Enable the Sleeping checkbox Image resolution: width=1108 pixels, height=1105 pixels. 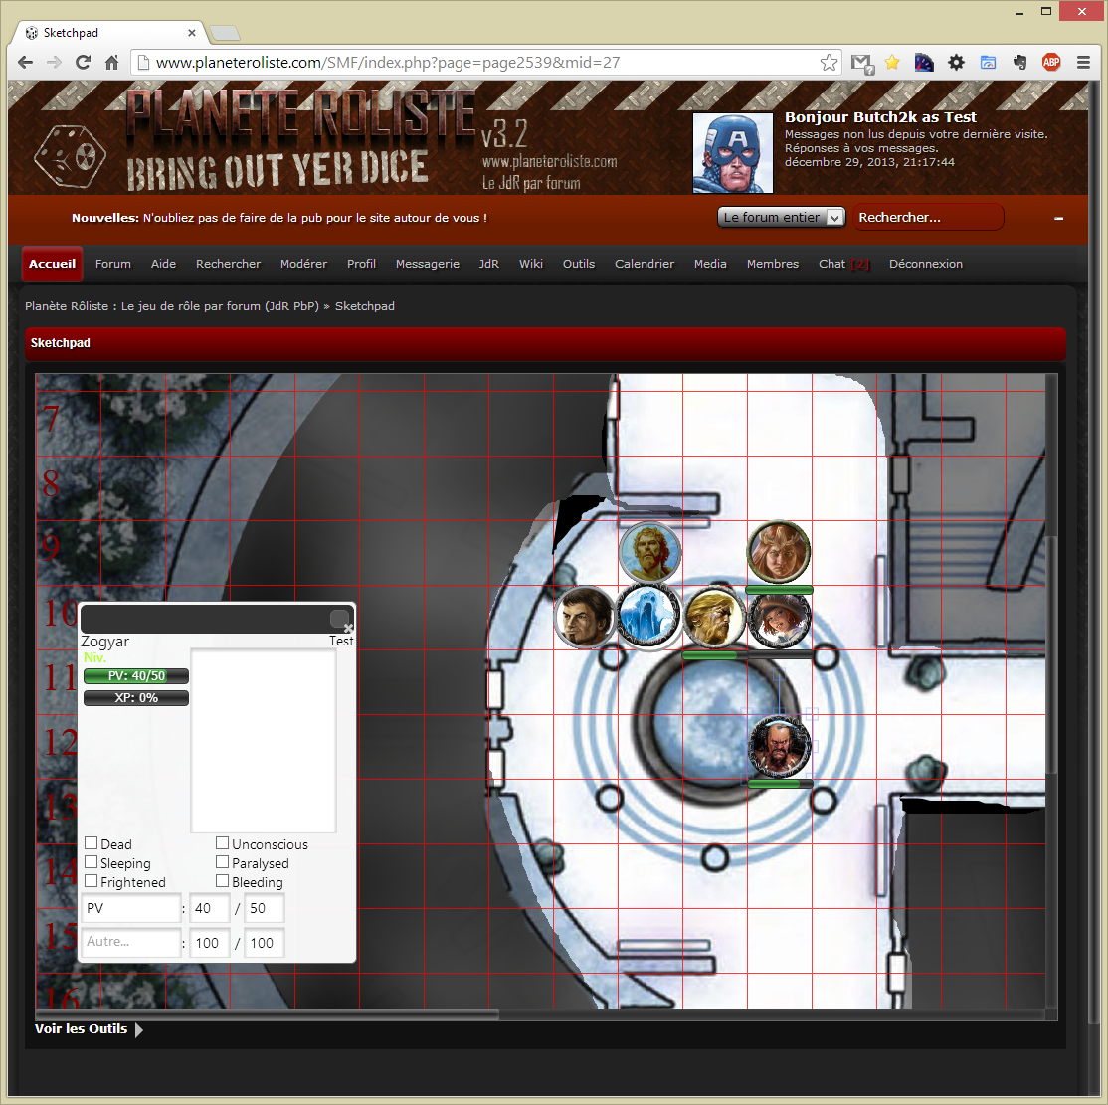click(92, 863)
